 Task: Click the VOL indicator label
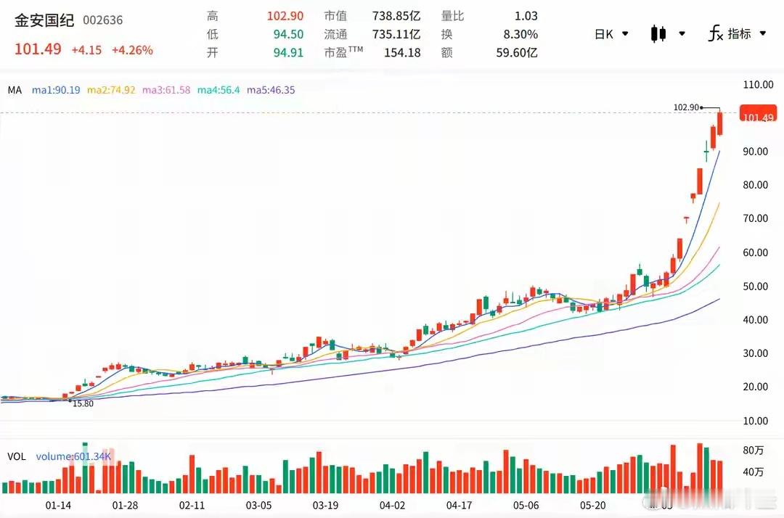(17, 456)
